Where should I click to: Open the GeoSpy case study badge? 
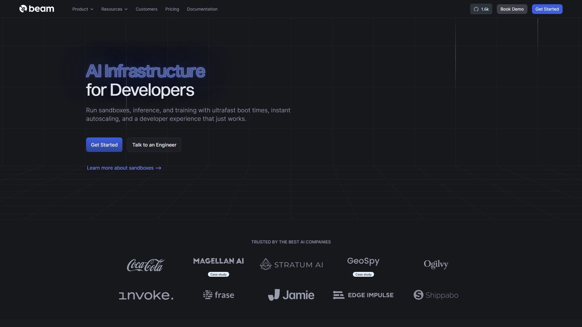point(363,274)
